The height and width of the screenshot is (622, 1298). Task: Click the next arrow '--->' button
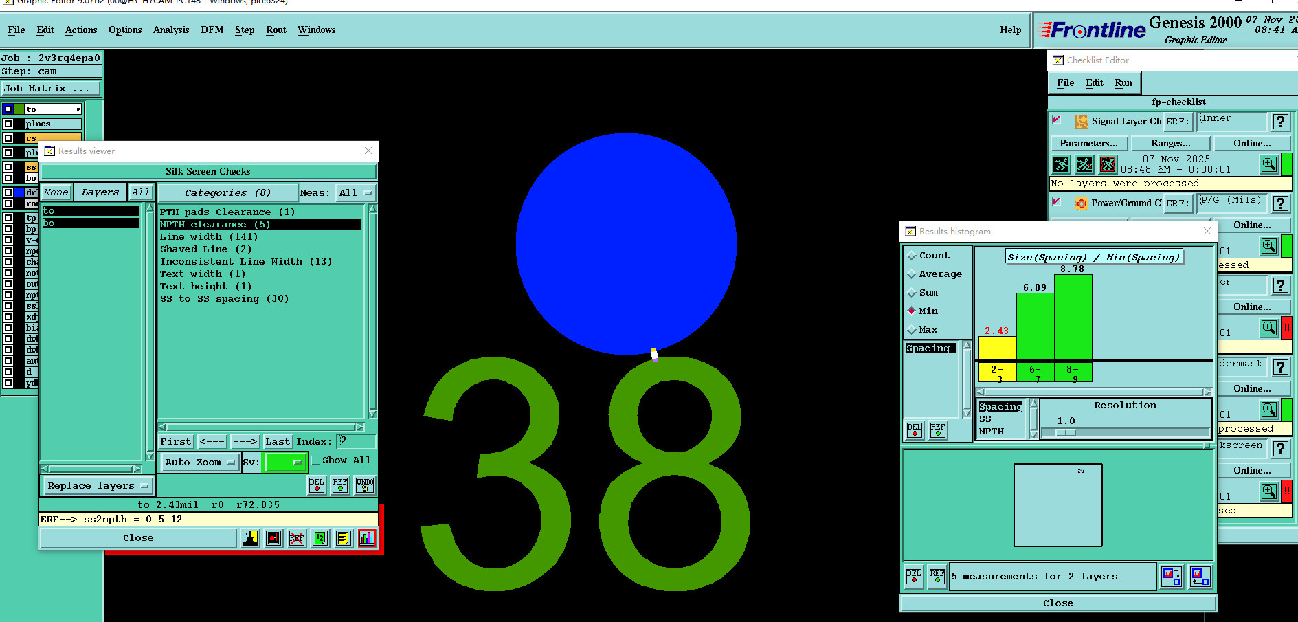pyautogui.click(x=245, y=442)
